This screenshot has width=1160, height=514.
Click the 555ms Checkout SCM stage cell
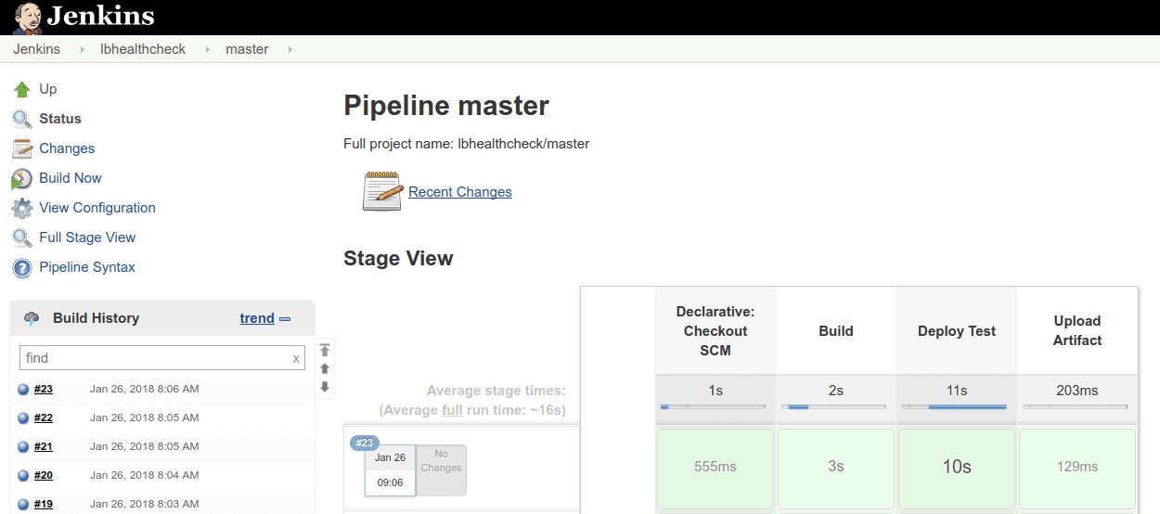715,467
